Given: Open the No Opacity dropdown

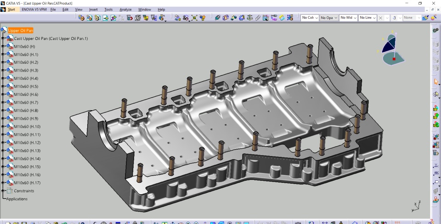Looking at the screenshot, I should pos(336,18).
